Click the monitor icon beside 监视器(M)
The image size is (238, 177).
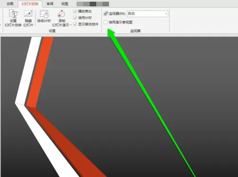tap(106, 14)
